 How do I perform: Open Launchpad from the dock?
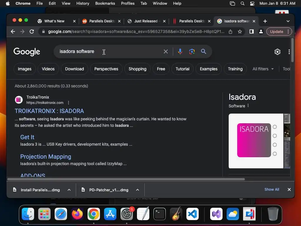[44, 214]
